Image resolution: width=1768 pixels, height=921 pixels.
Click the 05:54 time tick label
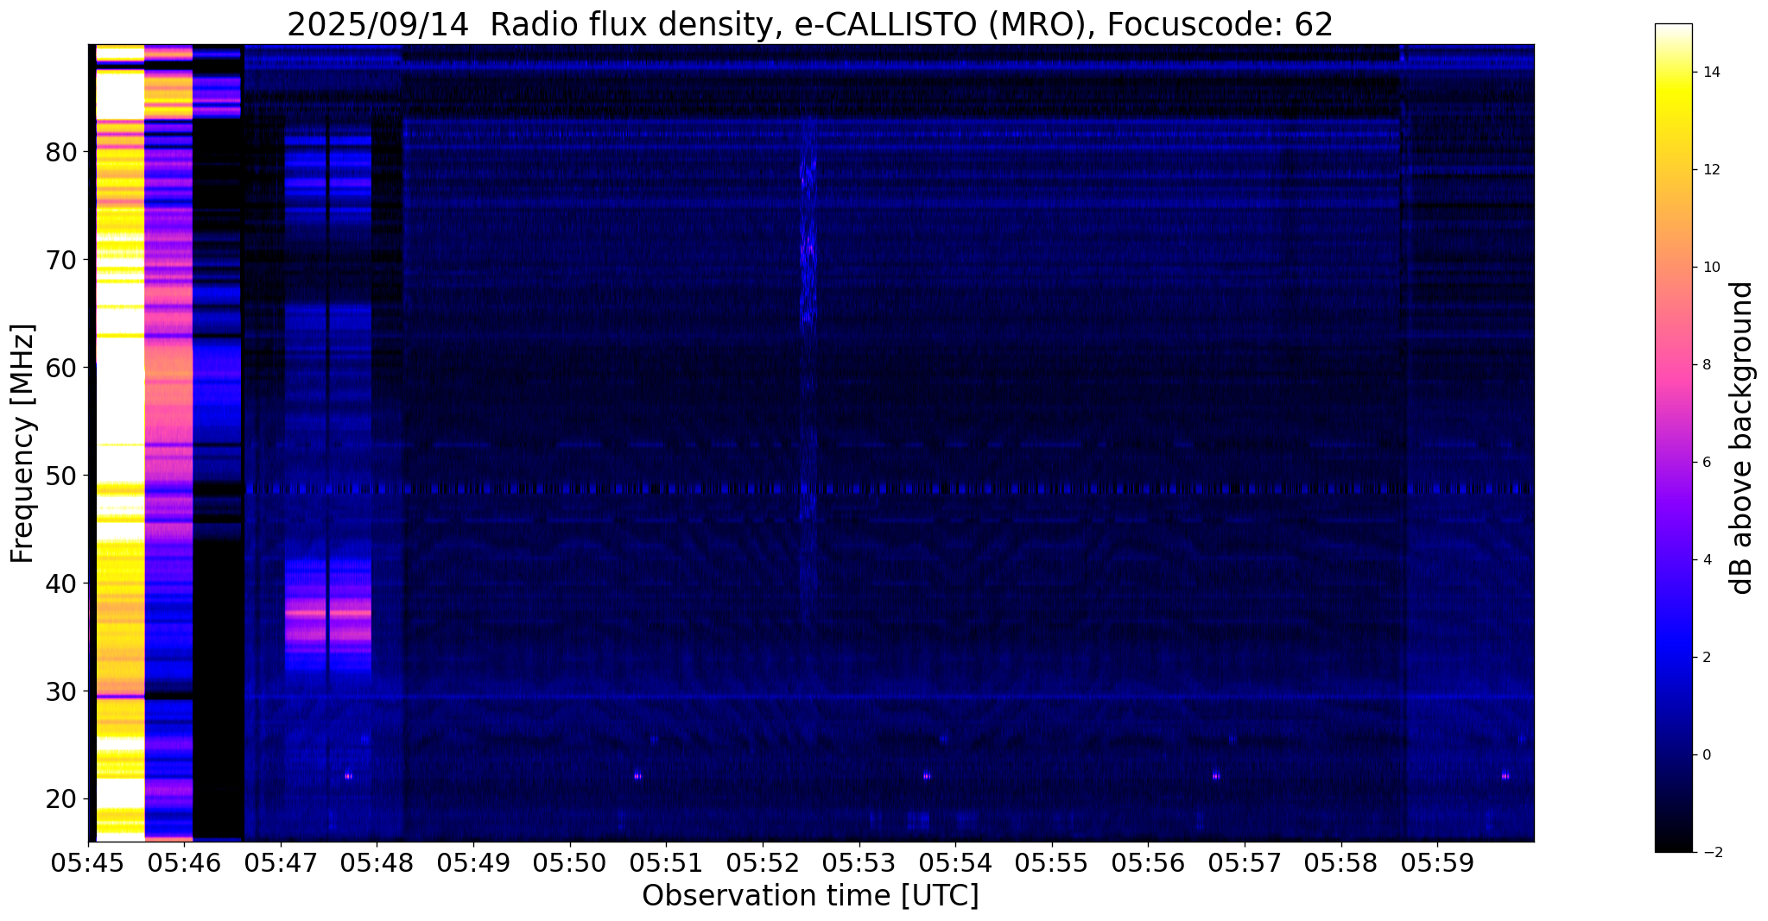pos(956,864)
